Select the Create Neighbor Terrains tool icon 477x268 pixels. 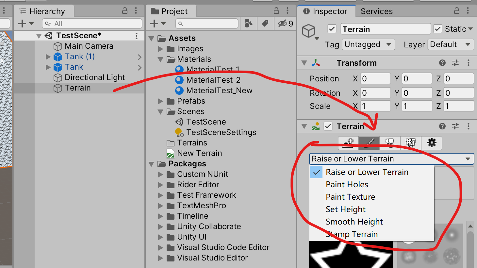point(348,143)
